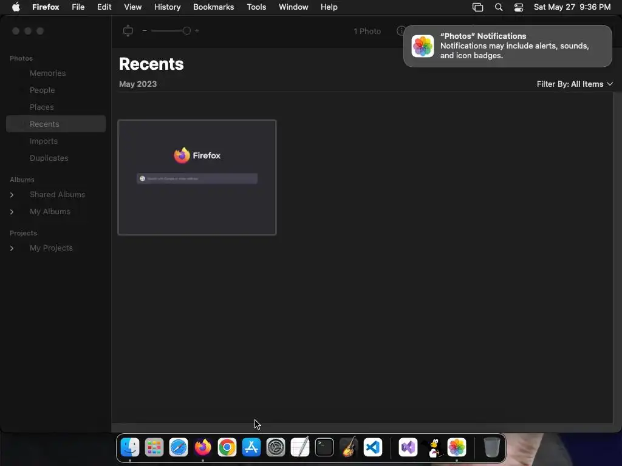Click the date and time clock
The width and height of the screenshot is (622, 466).
pos(572,7)
